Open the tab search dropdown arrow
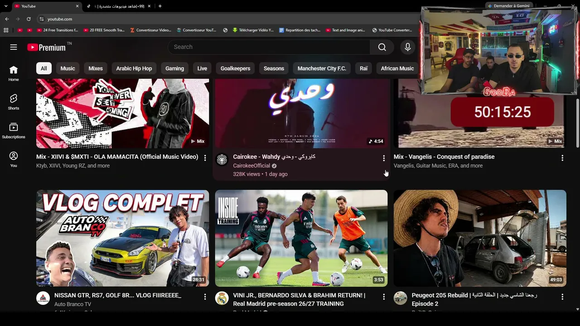 [6, 6]
